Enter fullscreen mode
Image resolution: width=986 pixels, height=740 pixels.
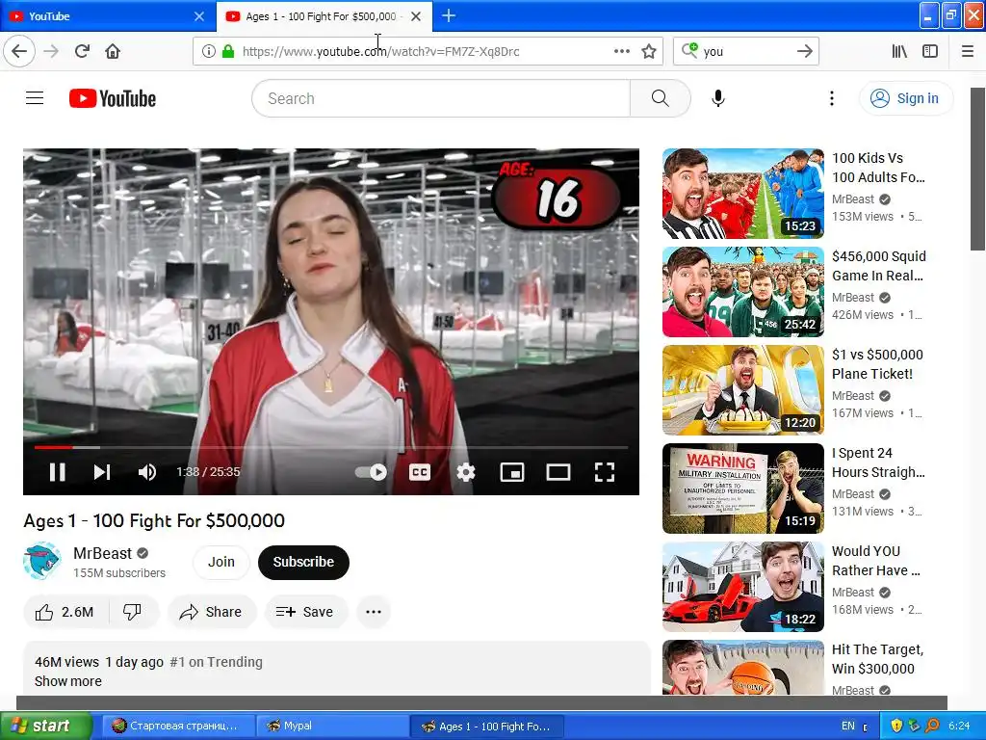point(605,472)
